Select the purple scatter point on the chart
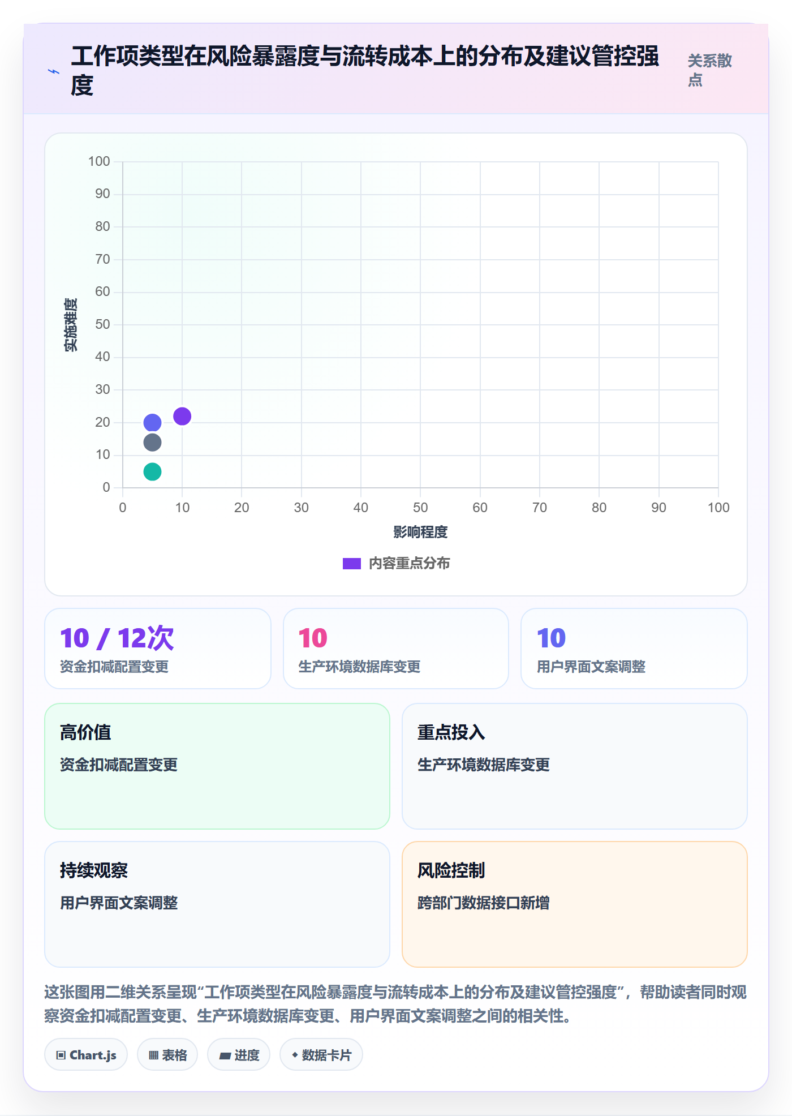This screenshot has width=792, height=1116. (x=182, y=416)
